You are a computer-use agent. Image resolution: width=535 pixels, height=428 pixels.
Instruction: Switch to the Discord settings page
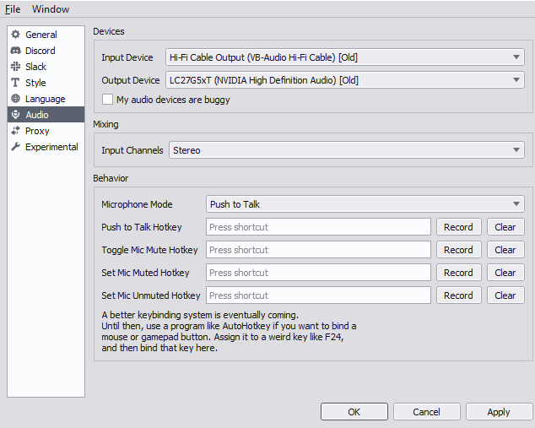coord(46,51)
